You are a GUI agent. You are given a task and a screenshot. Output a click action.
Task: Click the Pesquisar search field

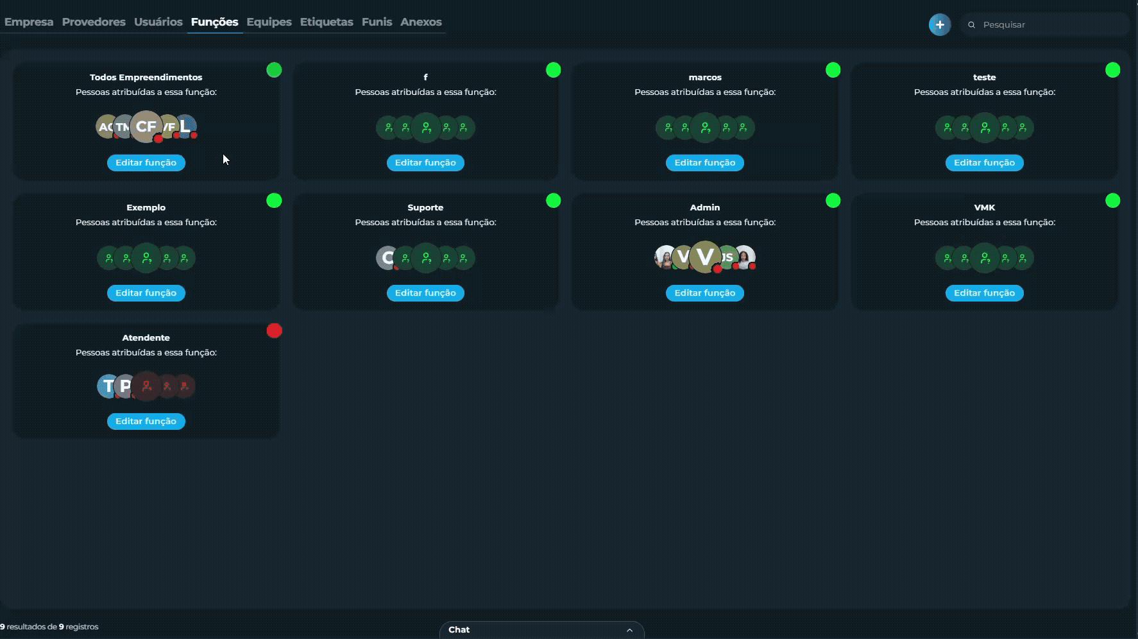coord(1045,25)
